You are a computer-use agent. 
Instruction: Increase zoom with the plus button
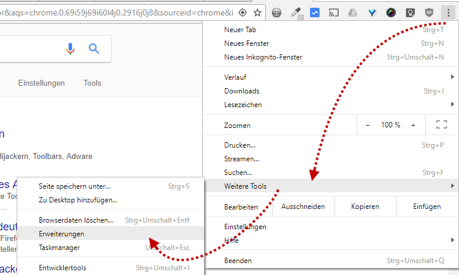(413, 125)
